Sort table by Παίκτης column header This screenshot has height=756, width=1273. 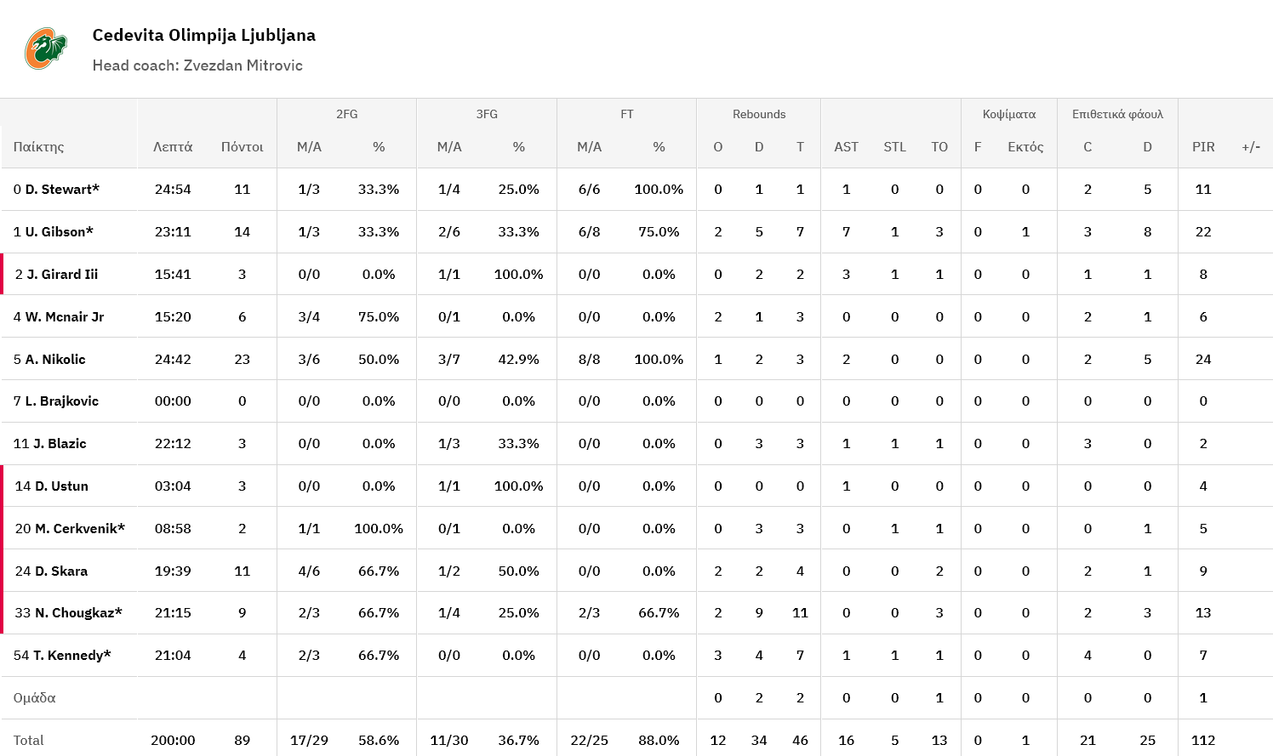pyautogui.click(x=39, y=147)
